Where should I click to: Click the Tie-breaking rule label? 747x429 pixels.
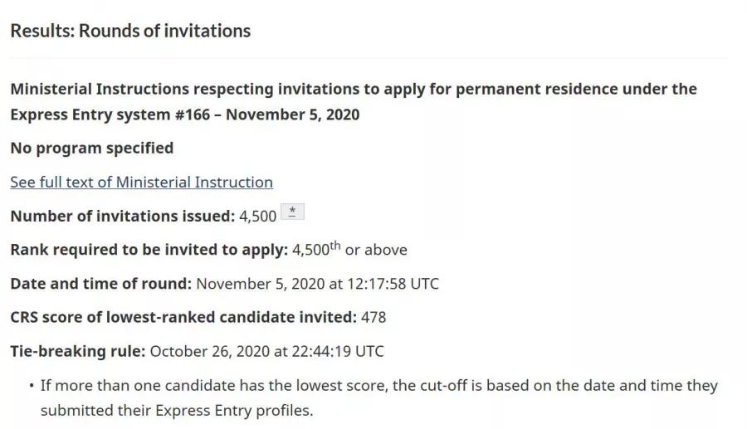78,351
